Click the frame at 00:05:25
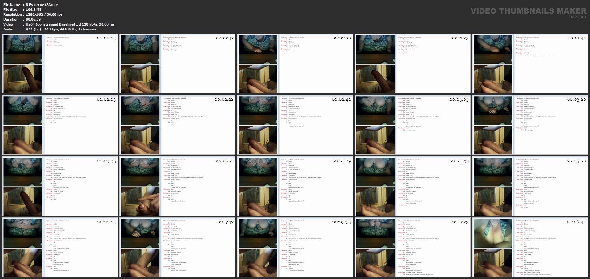 60,248
